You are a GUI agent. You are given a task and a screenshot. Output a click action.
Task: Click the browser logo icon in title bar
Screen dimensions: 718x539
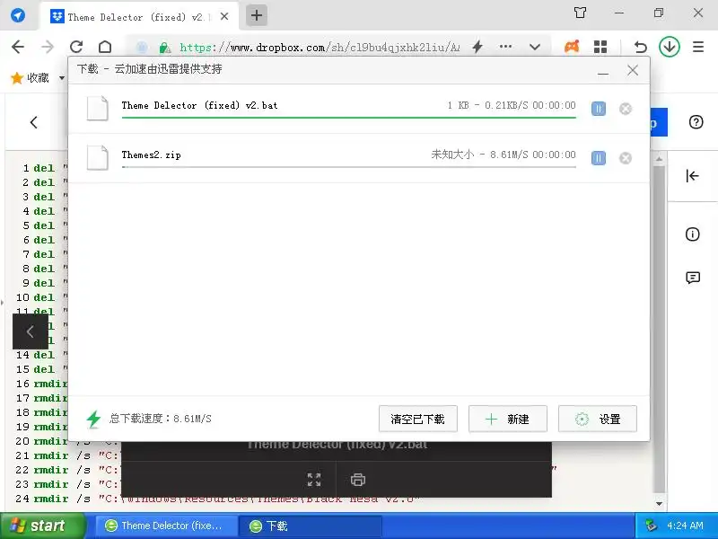point(17,15)
